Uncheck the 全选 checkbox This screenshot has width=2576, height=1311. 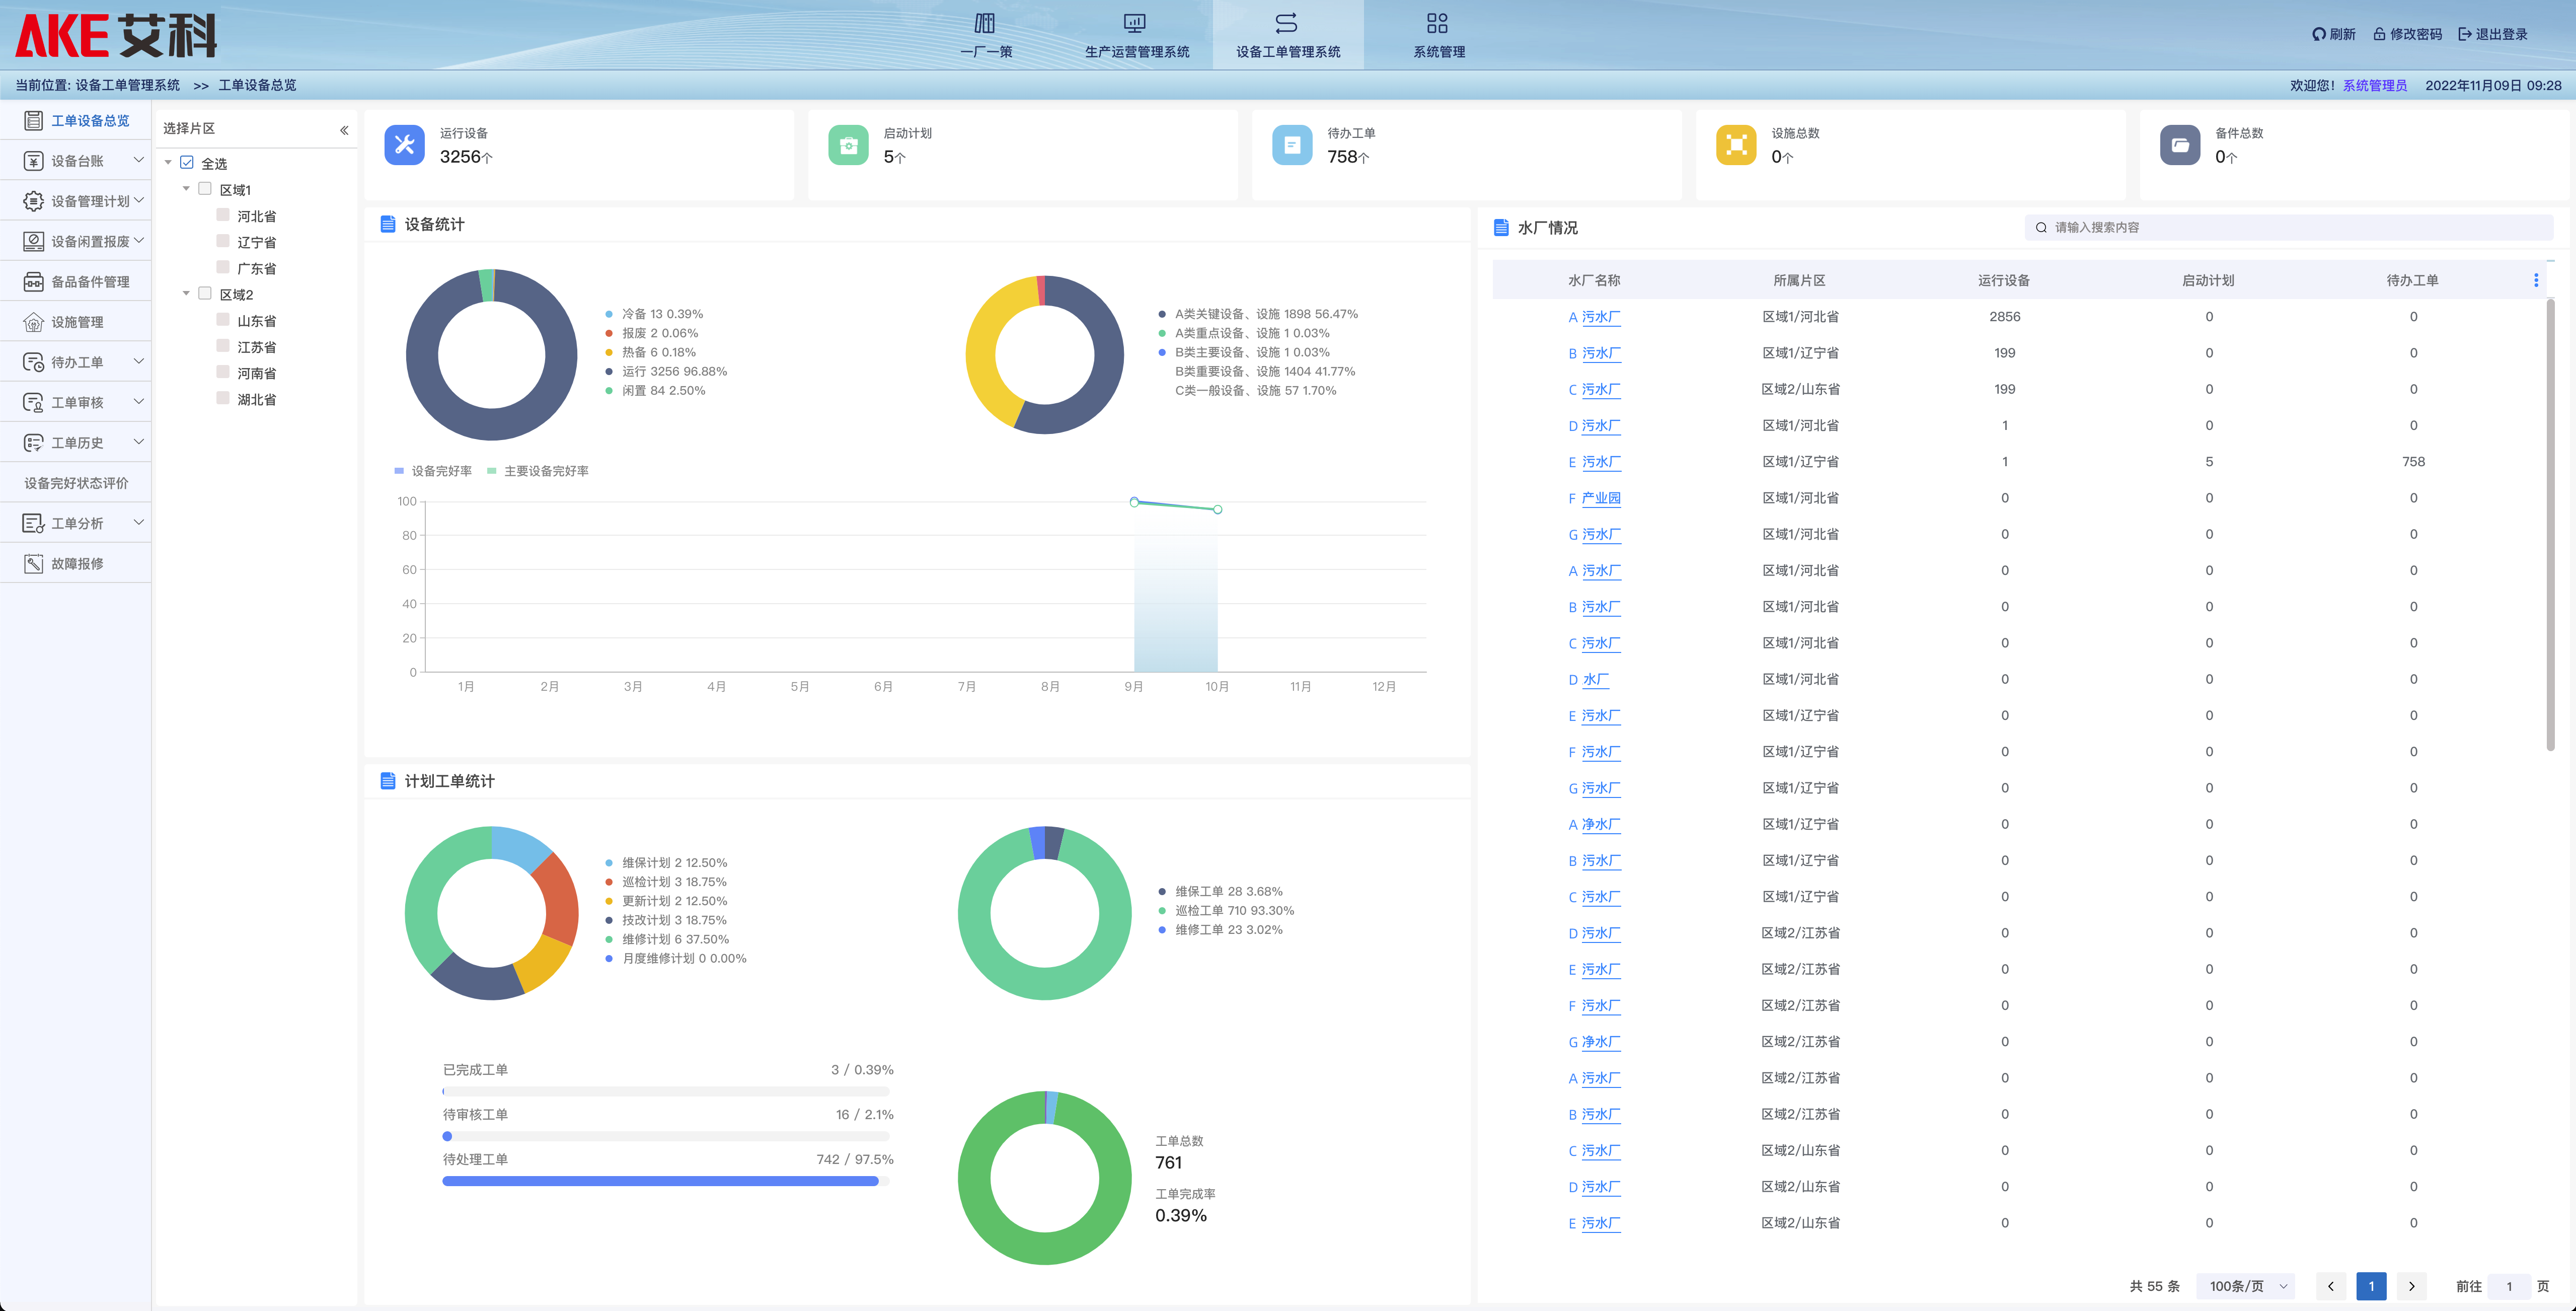pos(187,163)
